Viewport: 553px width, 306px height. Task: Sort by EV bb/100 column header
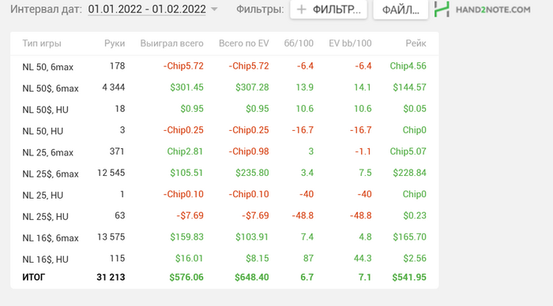pos(350,43)
